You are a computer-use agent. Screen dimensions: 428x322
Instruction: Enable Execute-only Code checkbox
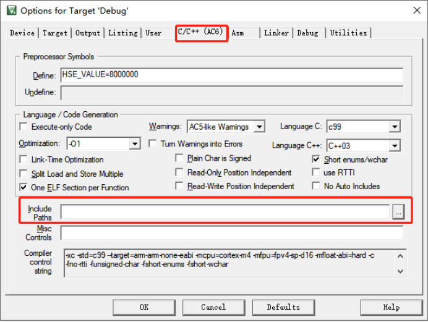[25, 127]
